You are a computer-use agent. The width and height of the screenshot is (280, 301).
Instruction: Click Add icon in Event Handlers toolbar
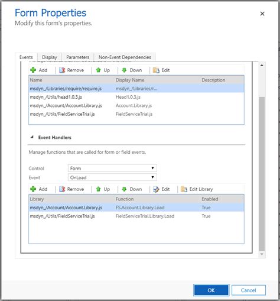(x=33, y=189)
